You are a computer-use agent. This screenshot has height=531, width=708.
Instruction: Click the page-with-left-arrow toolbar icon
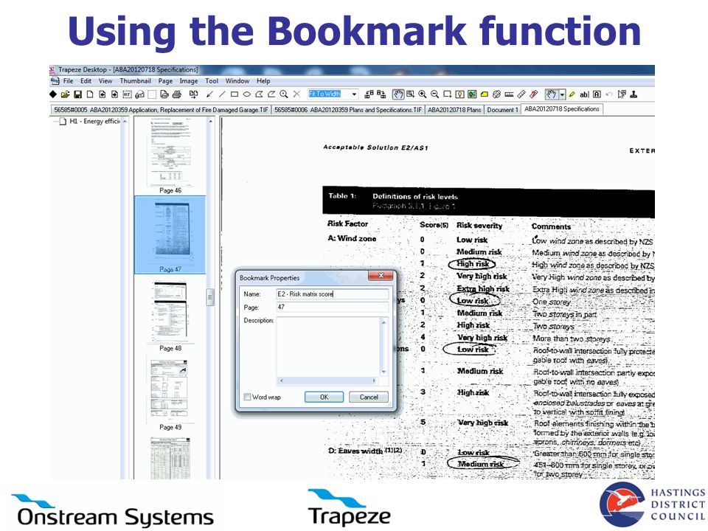click(102, 94)
